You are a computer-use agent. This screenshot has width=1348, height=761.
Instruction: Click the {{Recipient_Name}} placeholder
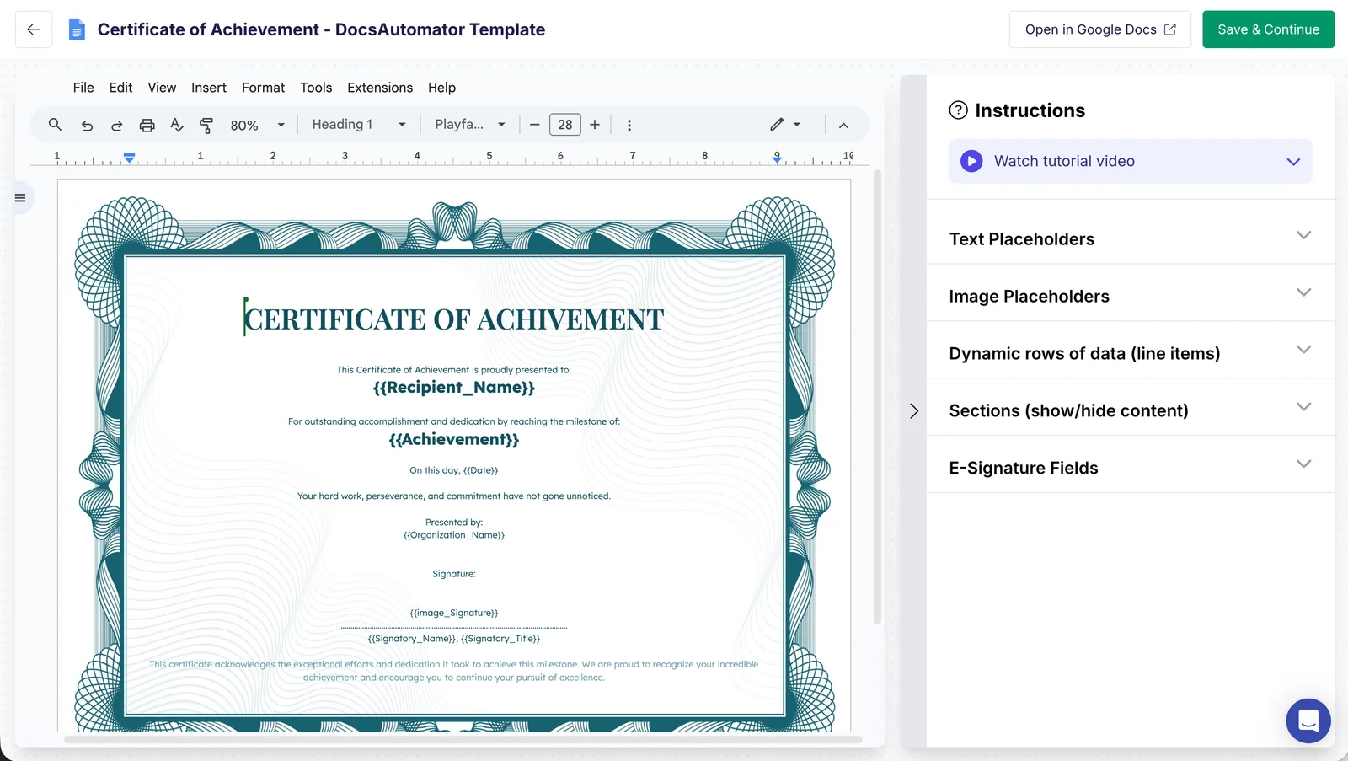(x=454, y=388)
